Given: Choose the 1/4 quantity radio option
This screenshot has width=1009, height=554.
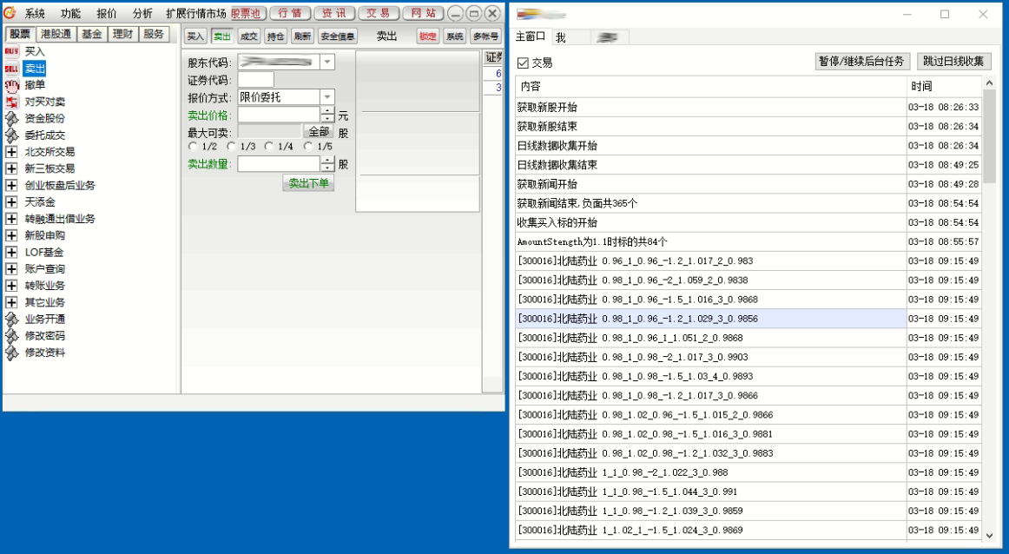Looking at the screenshot, I should 269,147.
